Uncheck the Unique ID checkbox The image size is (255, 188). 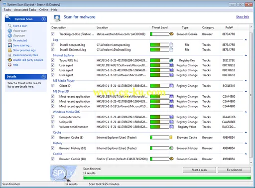[x=53, y=122]
